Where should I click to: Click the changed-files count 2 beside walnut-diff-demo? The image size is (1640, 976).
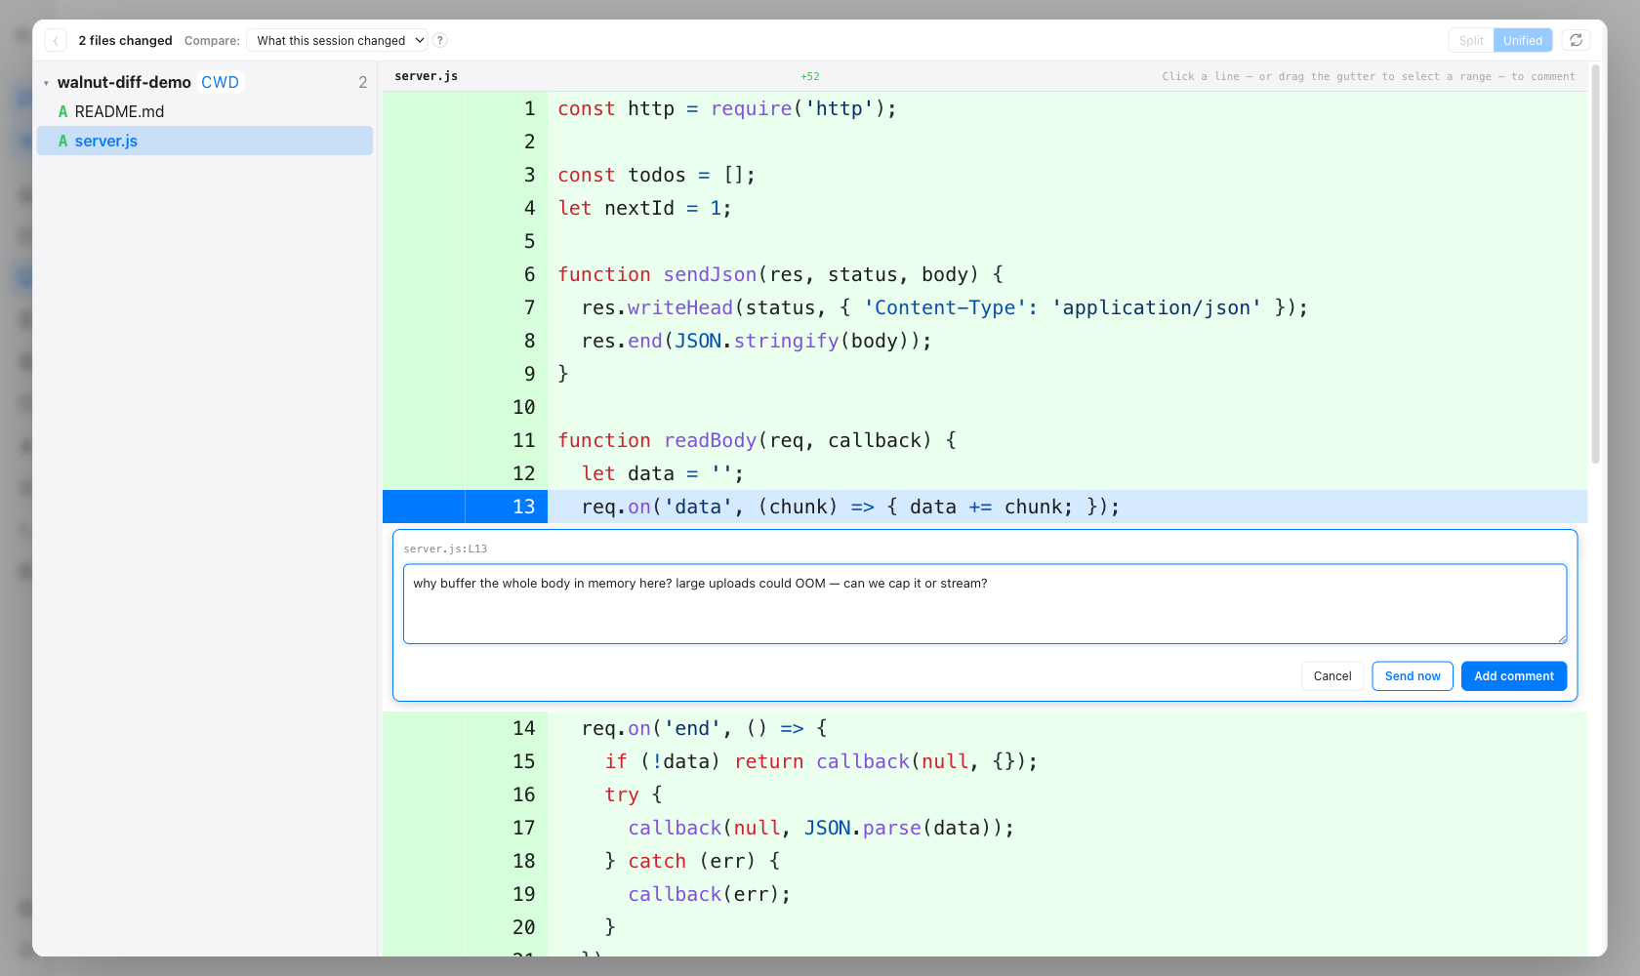tap(363, 82)
